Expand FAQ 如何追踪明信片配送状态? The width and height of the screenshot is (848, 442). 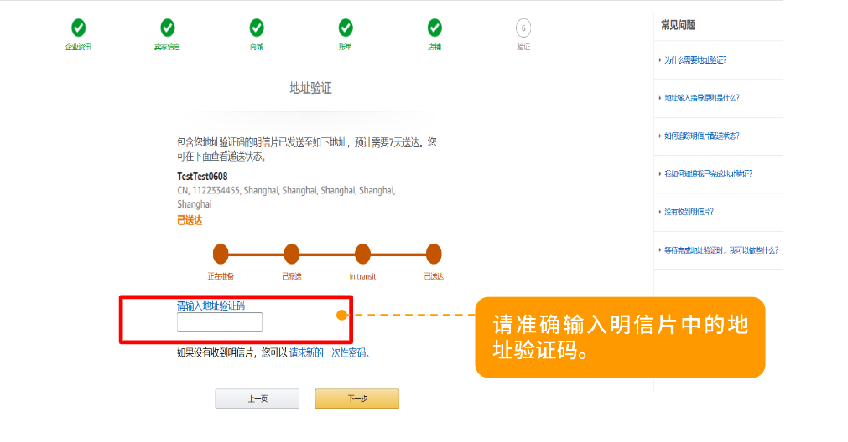point(701,136)
